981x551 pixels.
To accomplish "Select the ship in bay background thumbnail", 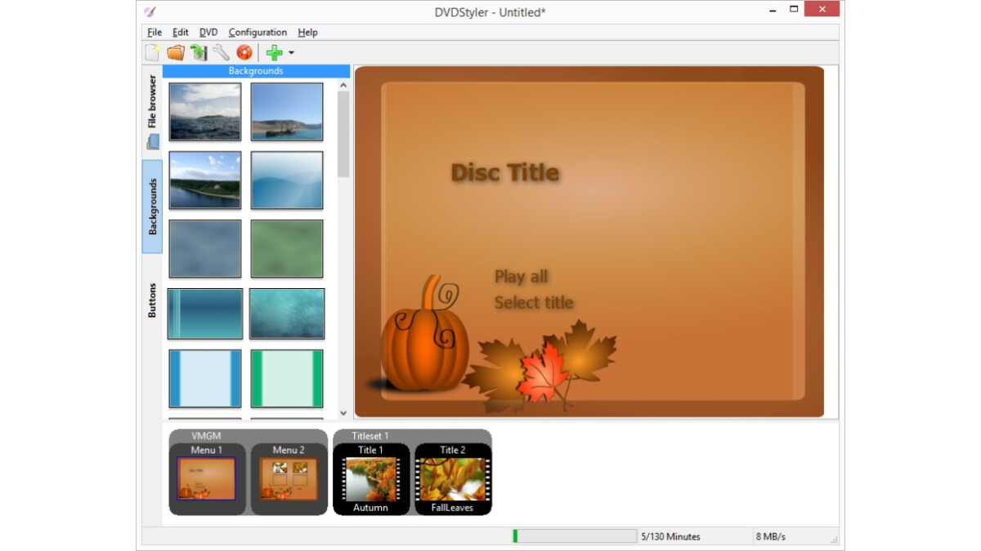I will (x=287, y=112).
